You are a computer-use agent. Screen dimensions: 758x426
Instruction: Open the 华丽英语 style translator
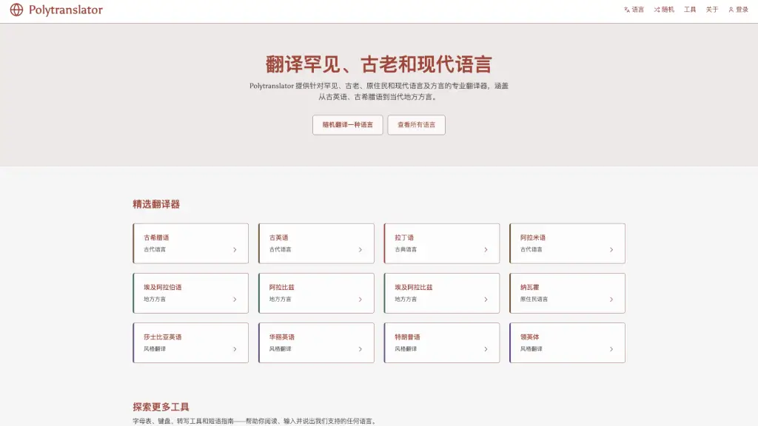point(316,343)
